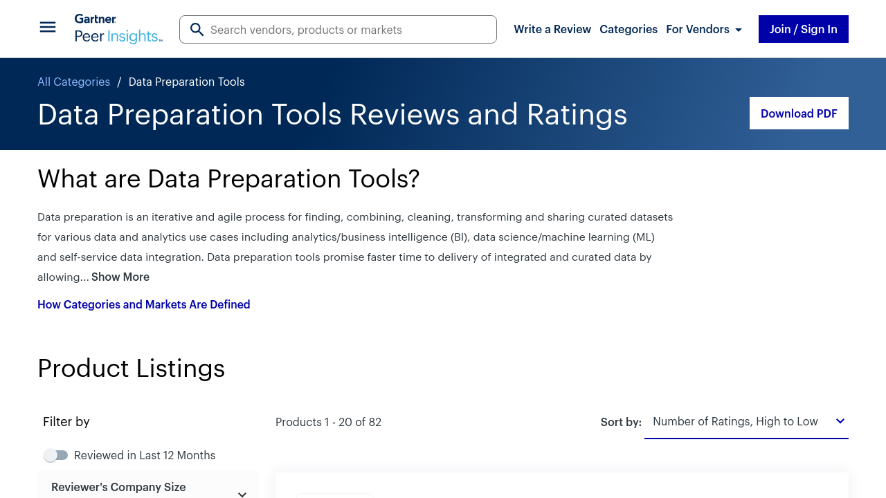Open the Categories menu item
Viewport: 886px width, 498px height.
tap(629, 29)
